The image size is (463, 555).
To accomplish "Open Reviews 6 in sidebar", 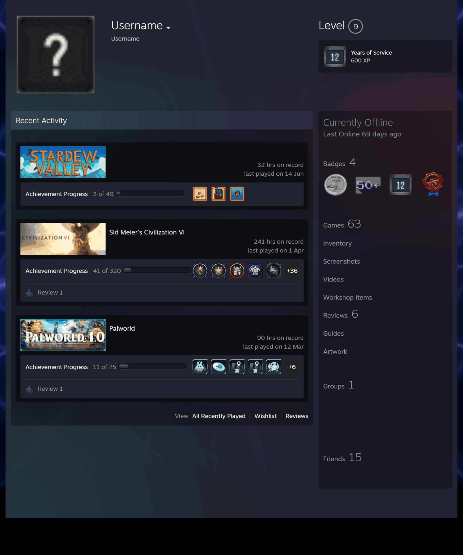I will click(x=341, y=314).
